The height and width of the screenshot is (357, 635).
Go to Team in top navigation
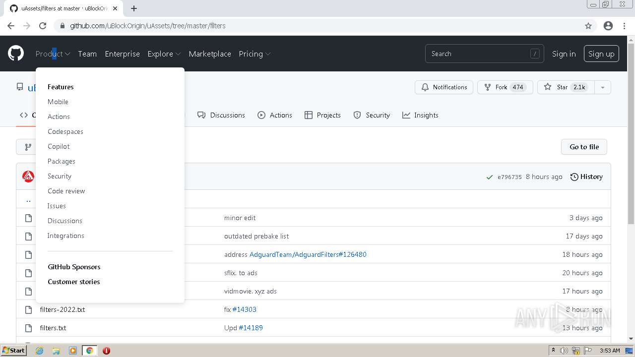coord(87,54)
